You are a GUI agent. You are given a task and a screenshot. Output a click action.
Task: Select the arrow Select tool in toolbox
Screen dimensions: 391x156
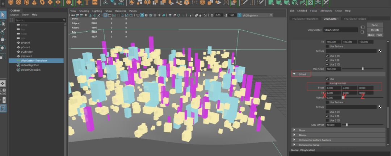(x=3, y=15)
